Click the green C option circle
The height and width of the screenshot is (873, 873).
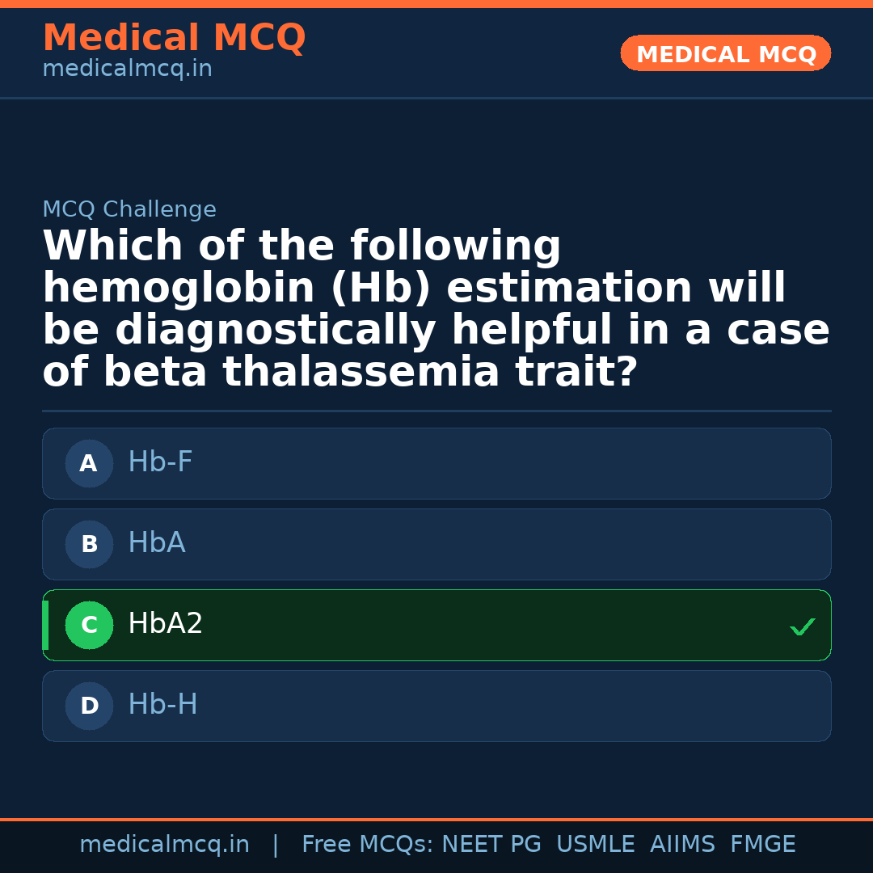pos(89,626)
